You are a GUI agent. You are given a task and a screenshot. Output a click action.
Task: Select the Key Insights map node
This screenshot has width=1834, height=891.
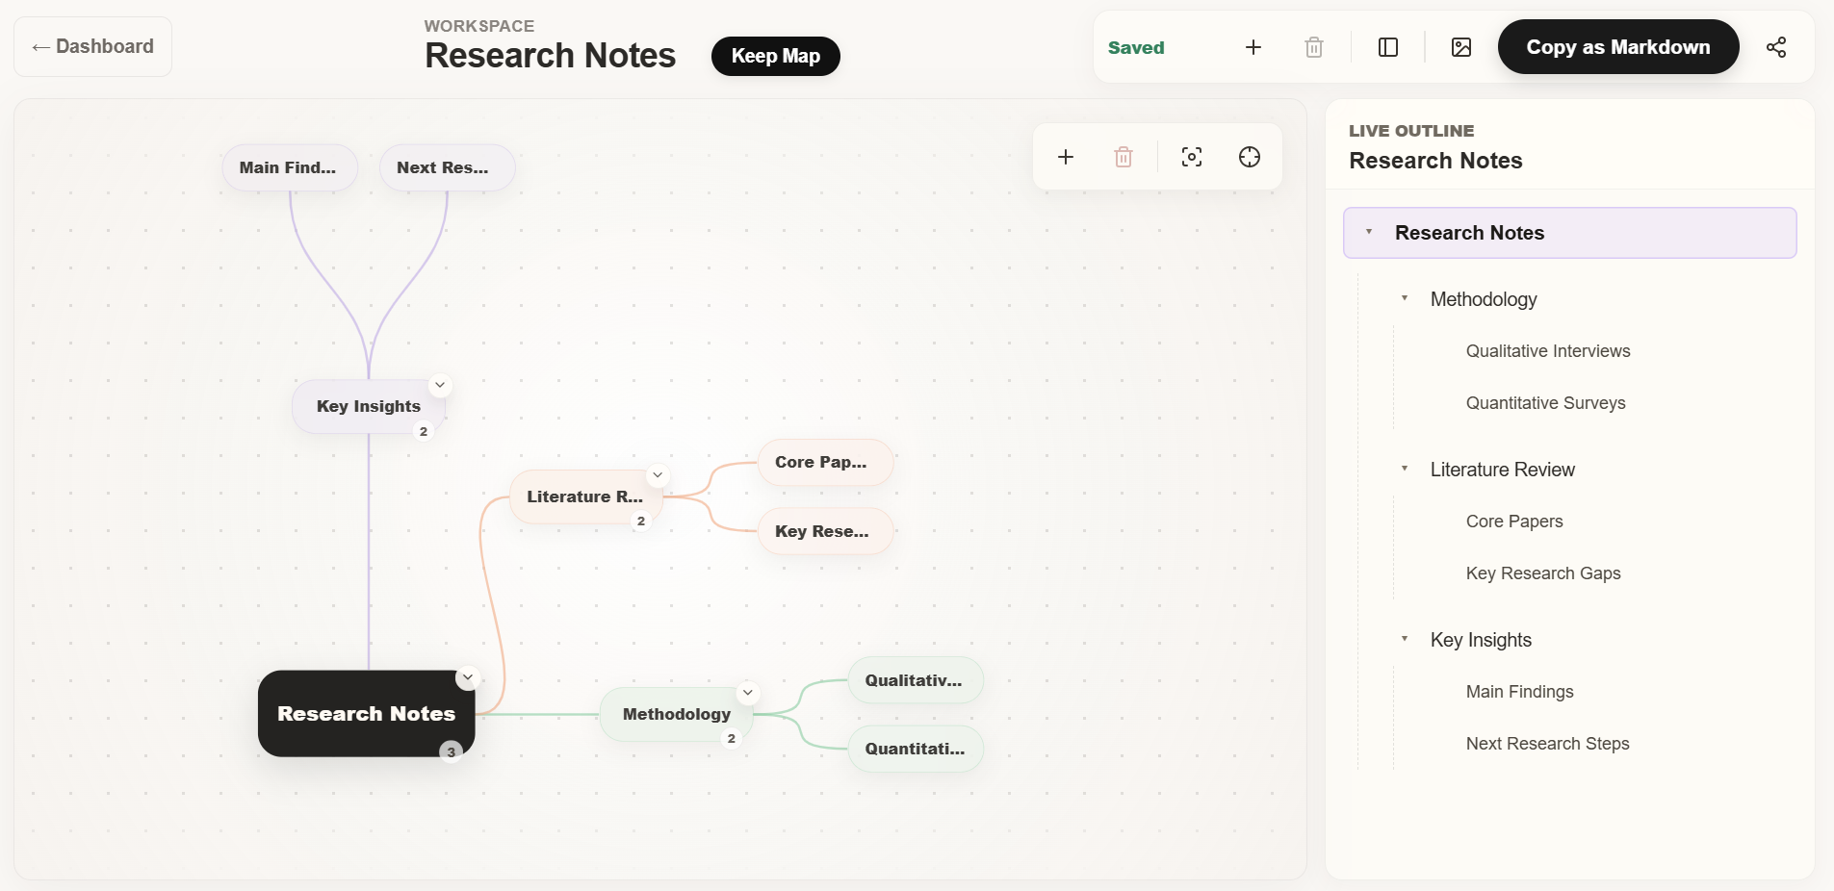[369, 406]
